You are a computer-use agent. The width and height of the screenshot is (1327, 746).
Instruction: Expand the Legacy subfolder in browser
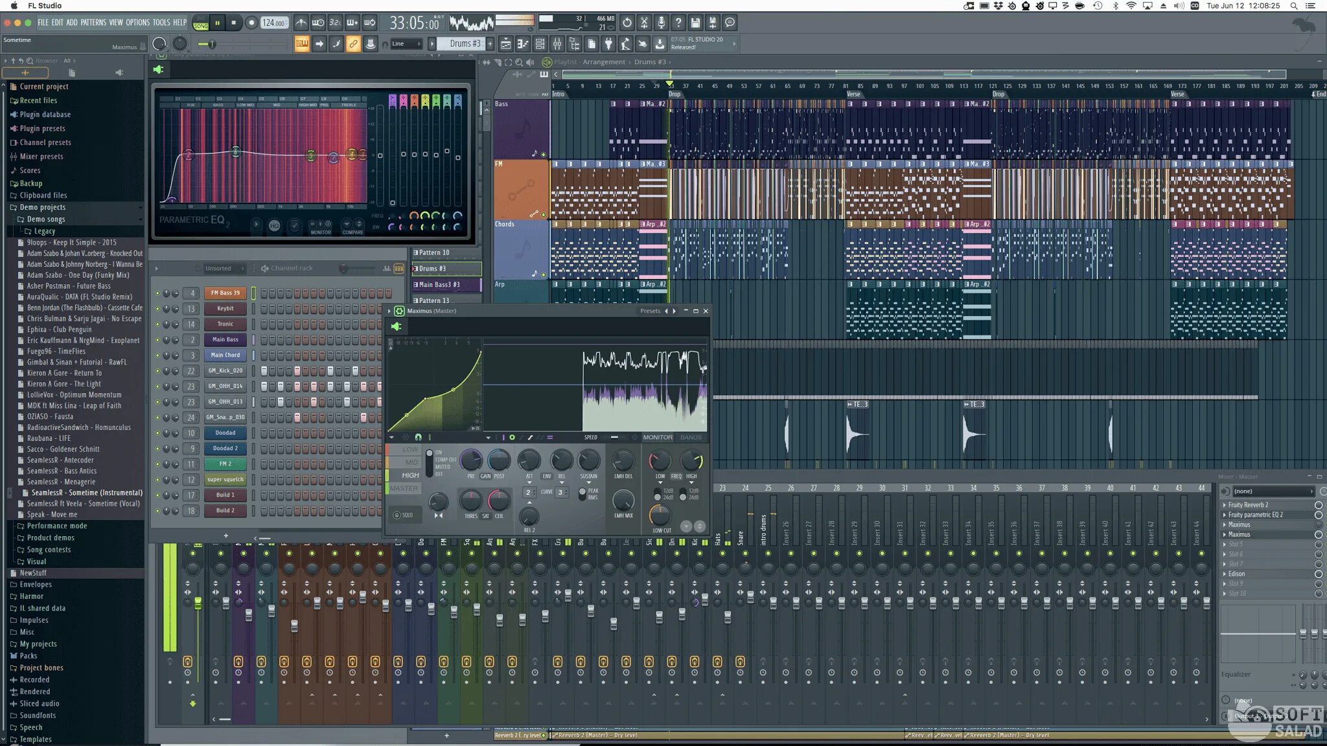tap(44, 231)
